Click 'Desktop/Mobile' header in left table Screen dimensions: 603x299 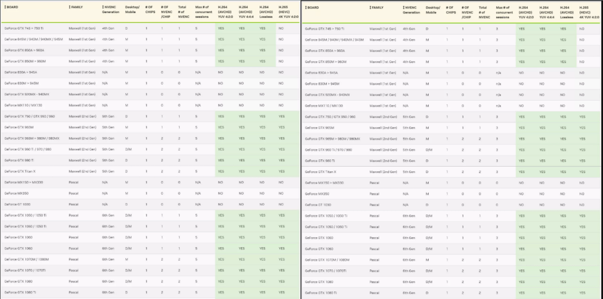pos(132,9)
